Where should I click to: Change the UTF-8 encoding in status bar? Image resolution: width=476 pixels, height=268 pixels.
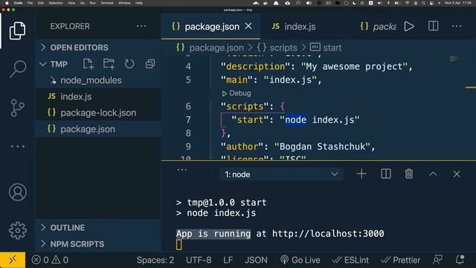(199, 260)
